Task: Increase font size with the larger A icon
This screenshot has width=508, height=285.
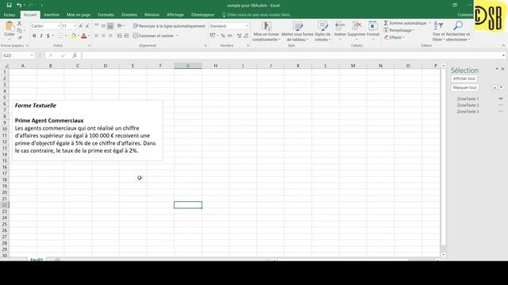Action: [x=81, y=26]
